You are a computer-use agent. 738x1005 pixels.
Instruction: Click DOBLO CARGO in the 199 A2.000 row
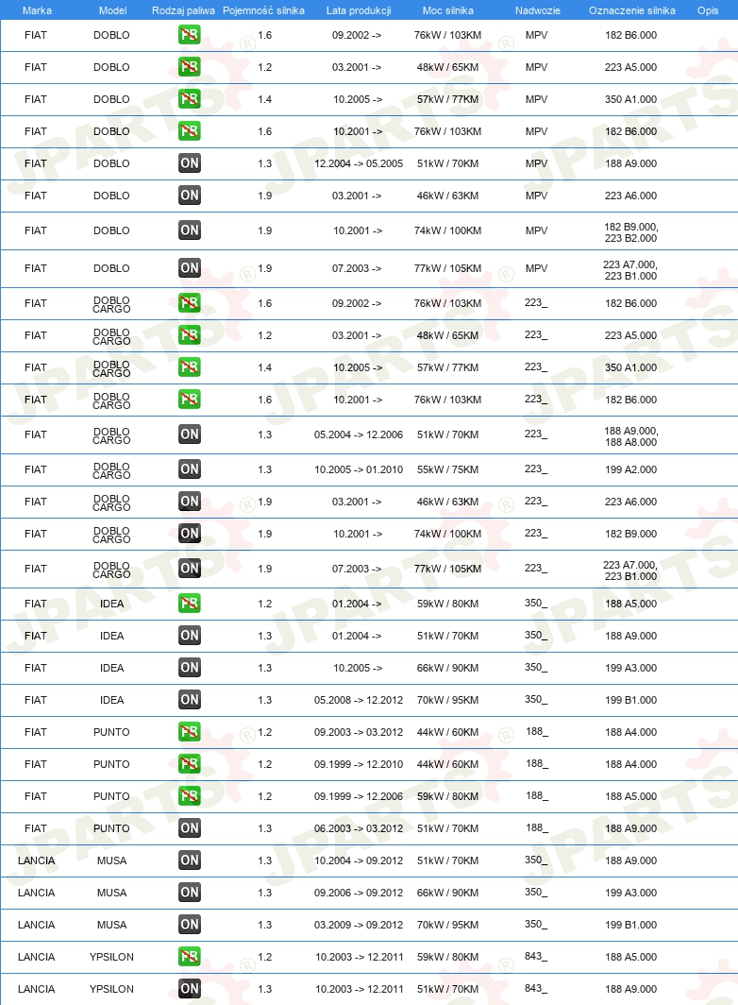[x=111, y=470]
